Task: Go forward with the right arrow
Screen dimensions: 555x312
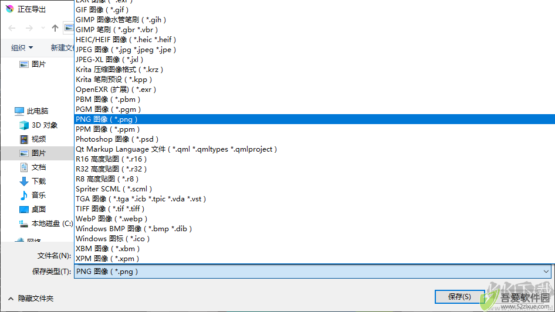Action: tap(29, 28)
